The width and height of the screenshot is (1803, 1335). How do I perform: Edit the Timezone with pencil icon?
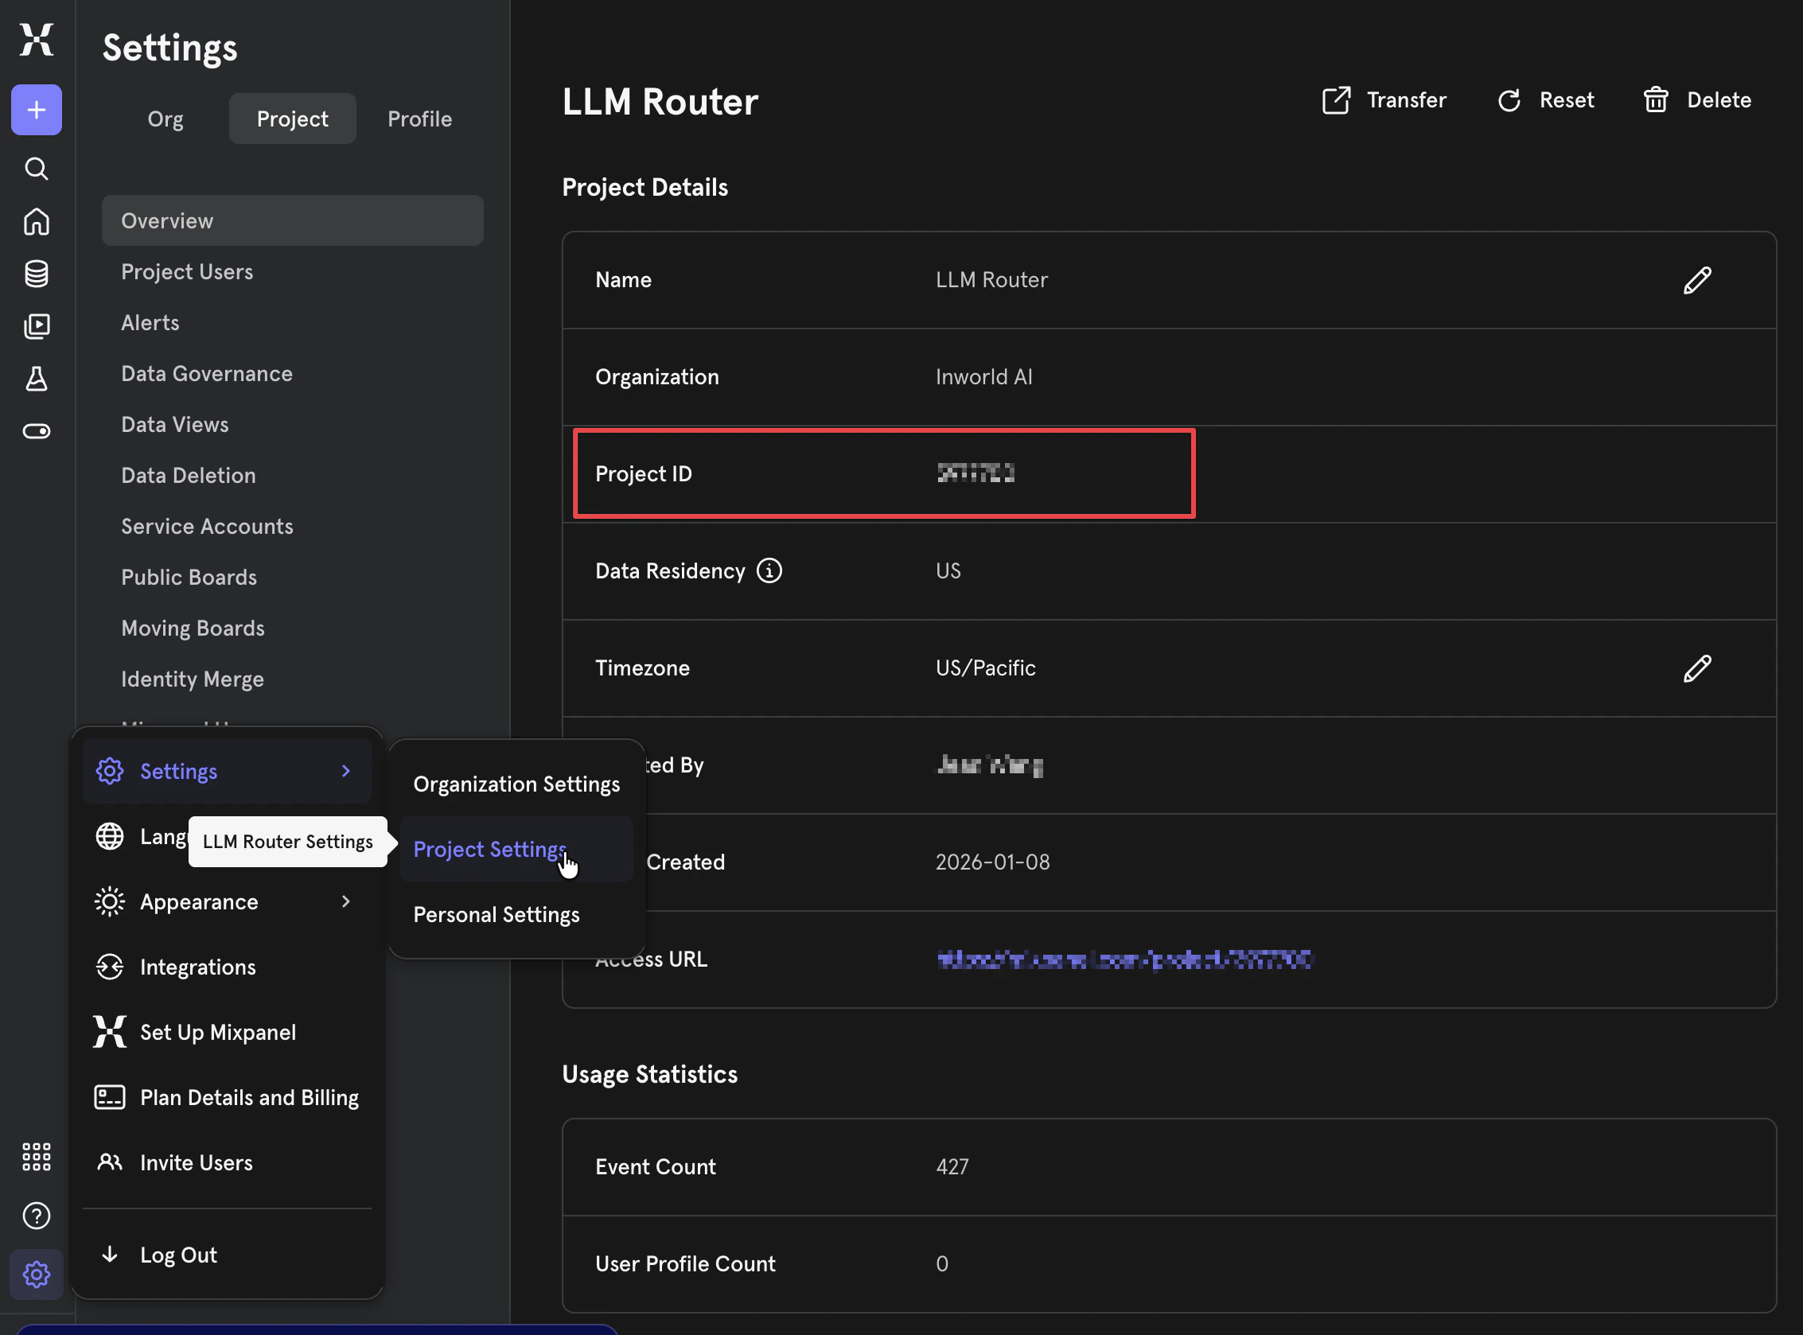click(x=1696, y=668)
